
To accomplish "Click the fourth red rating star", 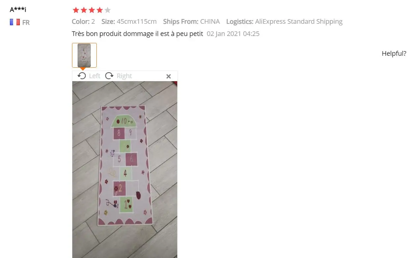I will 100,10.
